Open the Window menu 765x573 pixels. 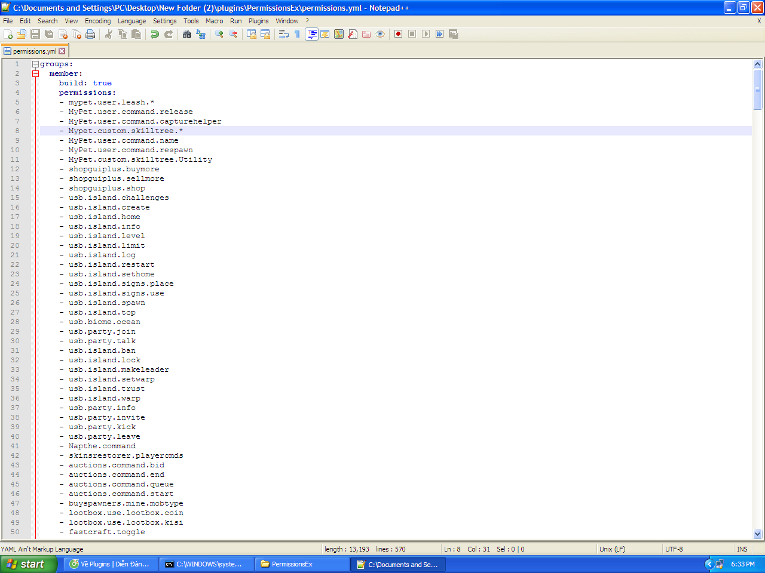(x=287, y=21)
